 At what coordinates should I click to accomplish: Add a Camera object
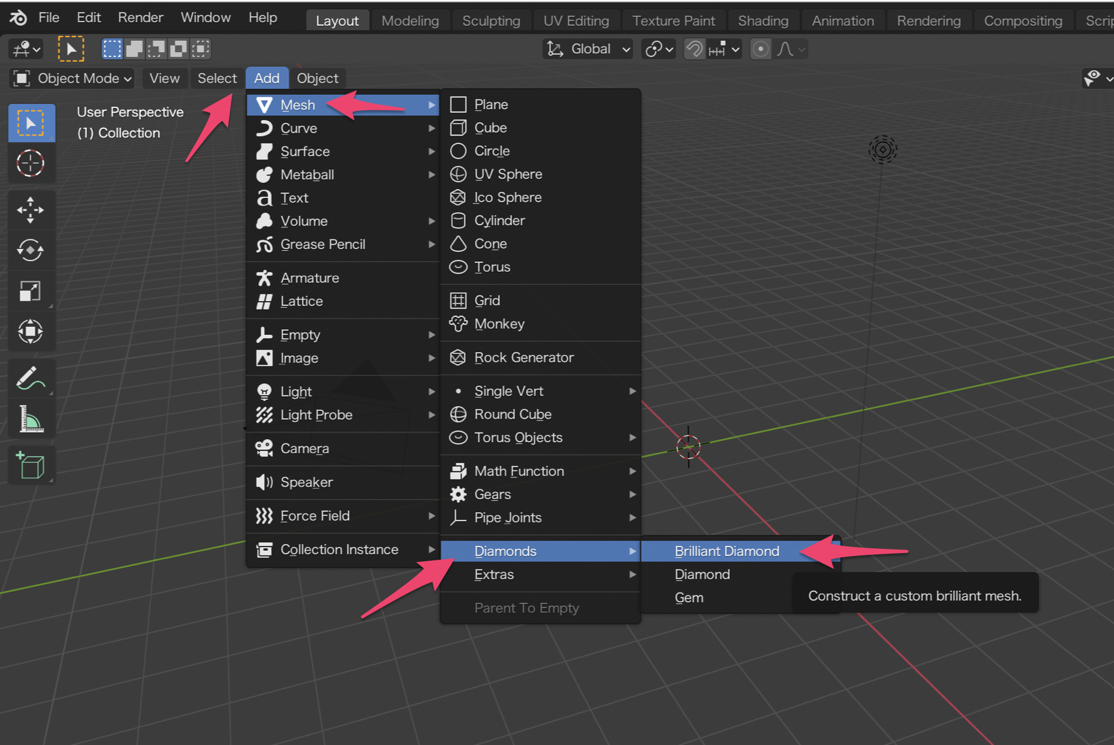tap(343, 449)
